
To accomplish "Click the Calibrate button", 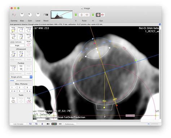I will point(17,42).
